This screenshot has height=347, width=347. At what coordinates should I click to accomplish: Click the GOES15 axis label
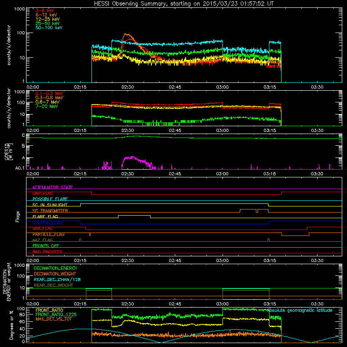point(9,152)
